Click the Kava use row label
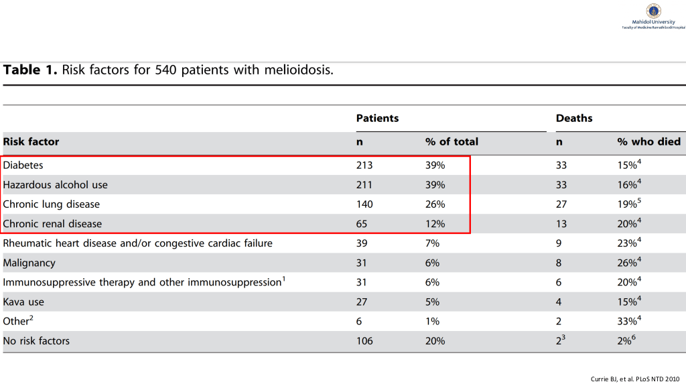This screenshot has height=386, width=686. [x=23, y=302]
